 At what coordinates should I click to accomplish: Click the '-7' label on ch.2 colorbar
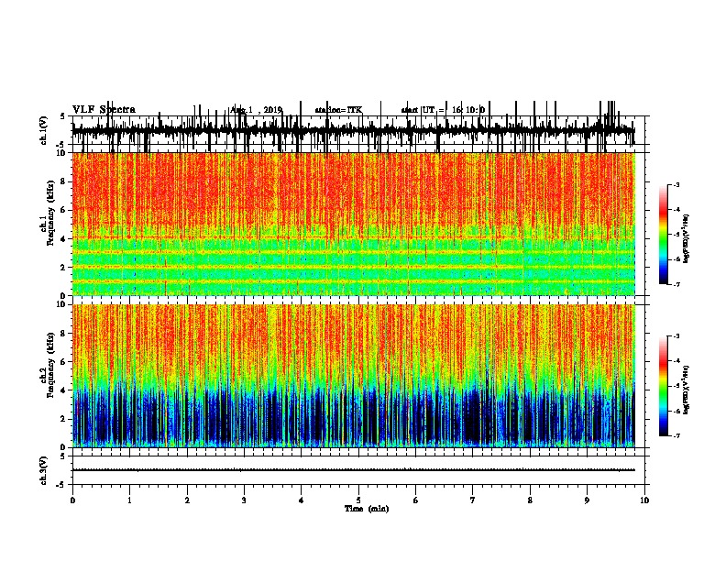coord(676,436)
